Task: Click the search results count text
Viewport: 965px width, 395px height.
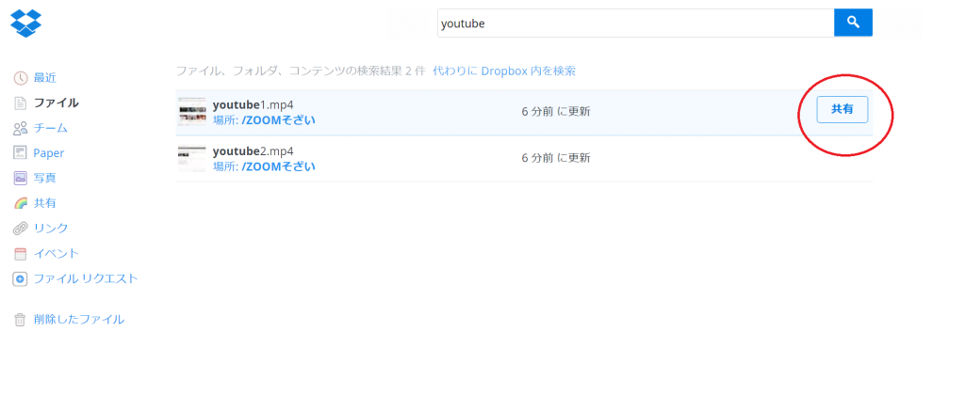Action: click(x=301, y=71)
